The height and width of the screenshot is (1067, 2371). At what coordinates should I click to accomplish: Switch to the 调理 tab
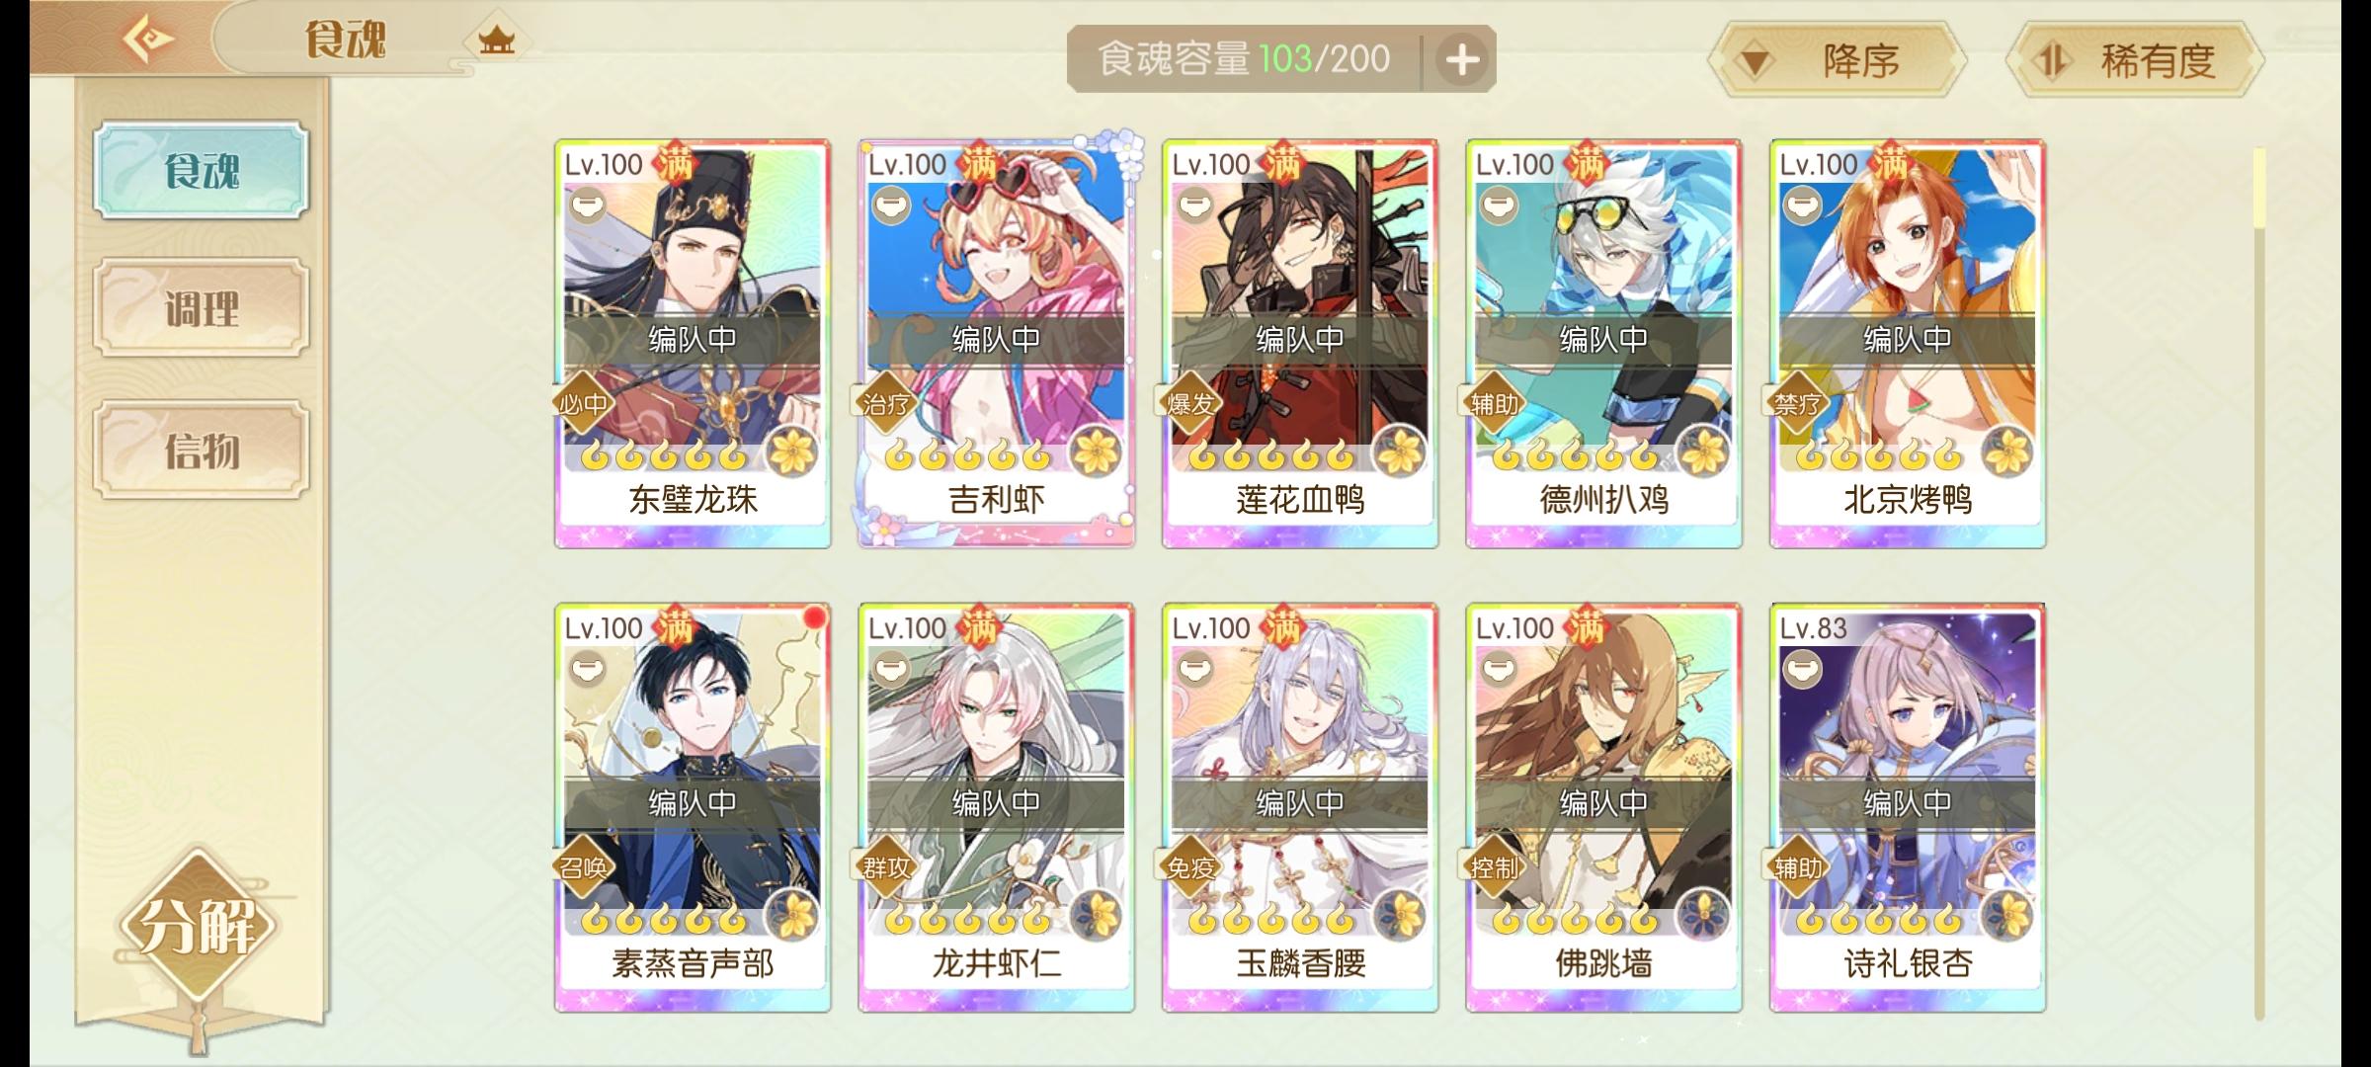pyautogui.click(x=202, y=308)
